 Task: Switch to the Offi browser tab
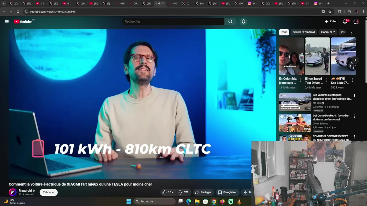[x=134, y=3]
